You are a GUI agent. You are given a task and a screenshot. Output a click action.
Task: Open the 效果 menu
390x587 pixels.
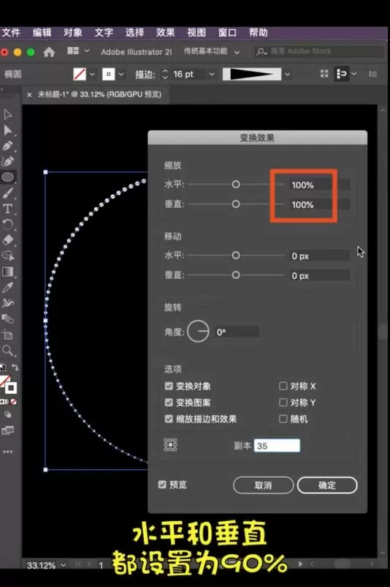[166, 32]
